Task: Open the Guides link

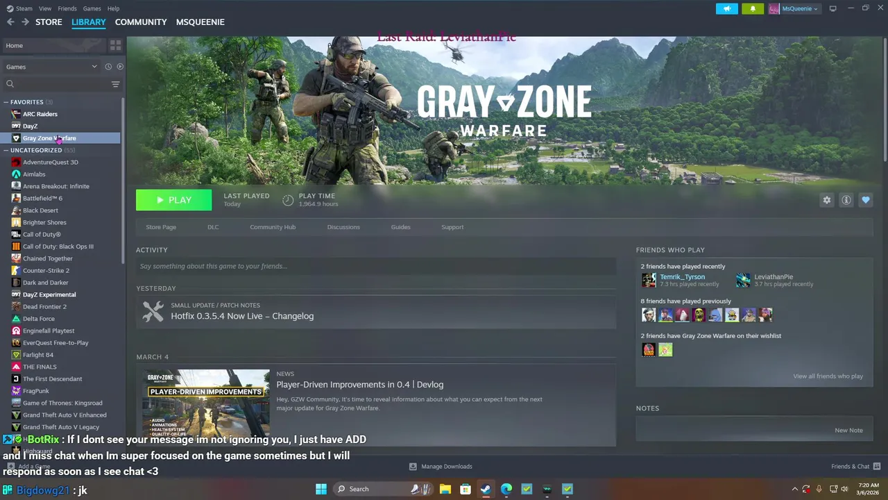Action: (x=400, y=227)
